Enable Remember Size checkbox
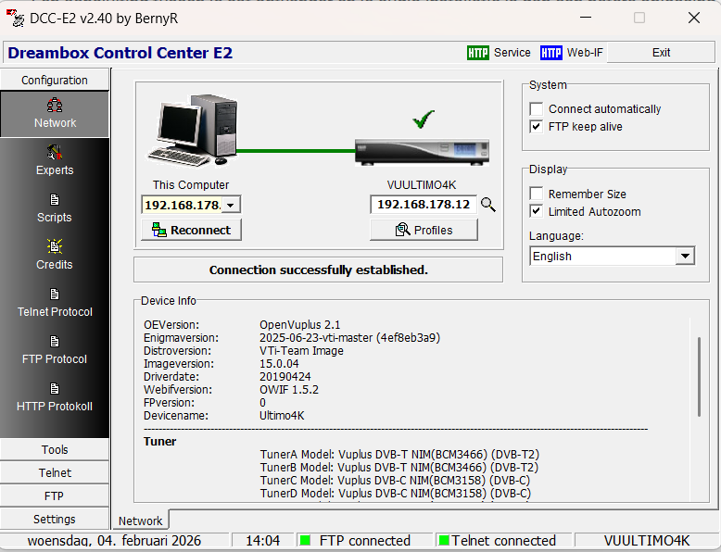Screen dimensions: 721x552 [537, 194]
